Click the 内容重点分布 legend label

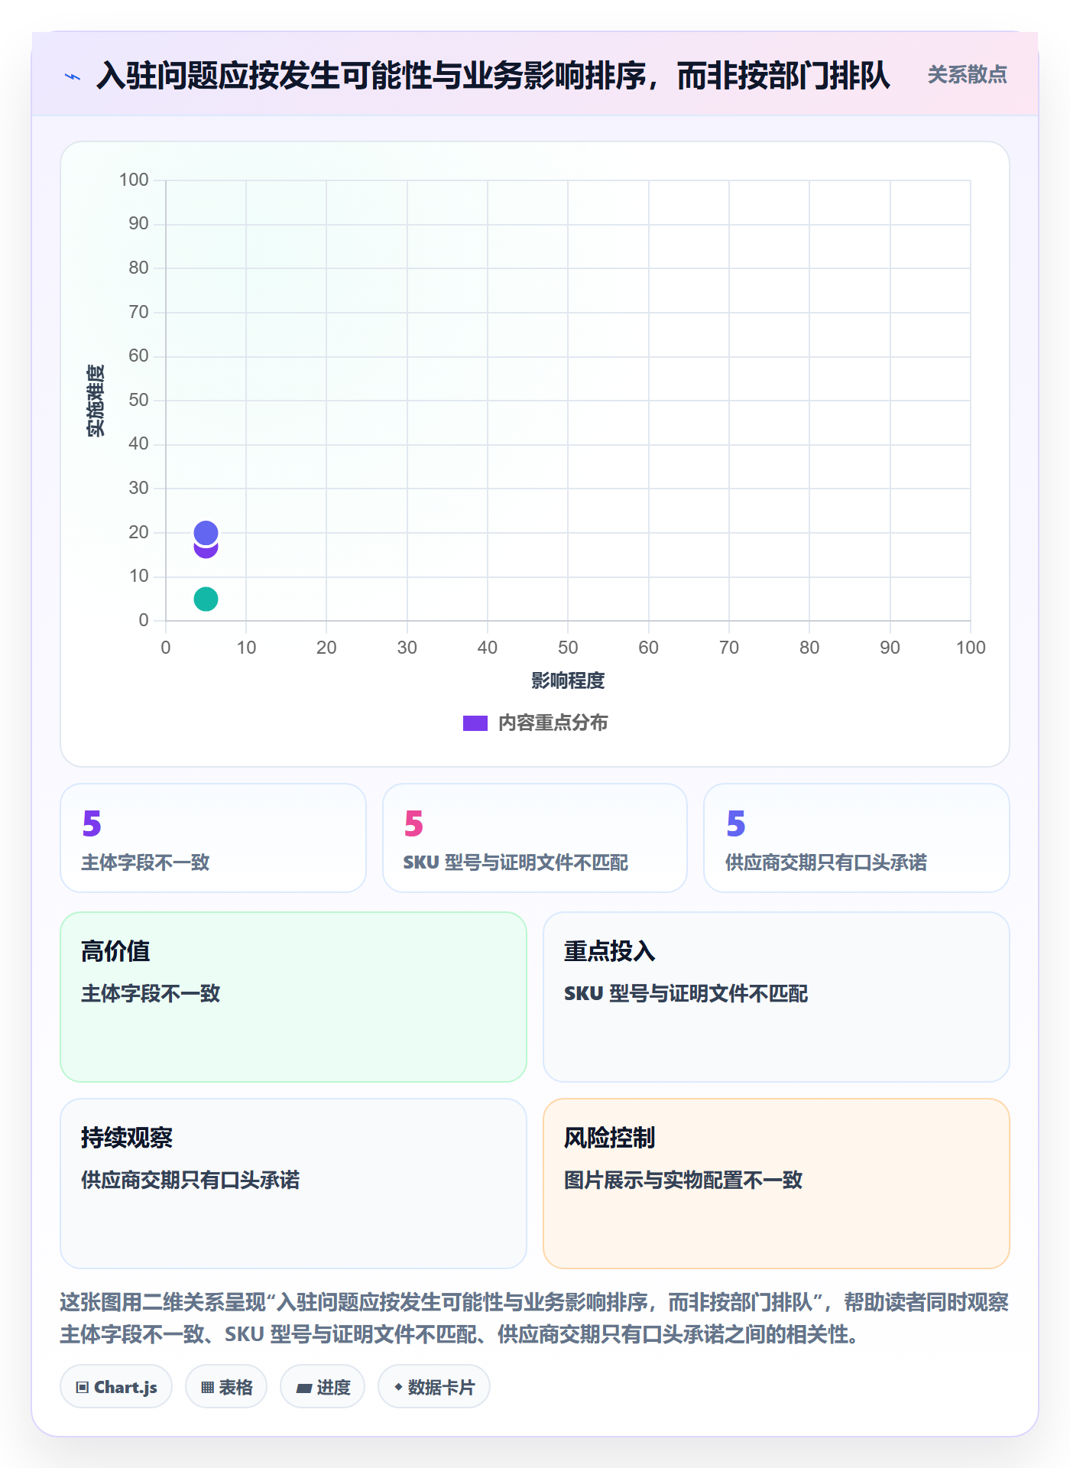[x=553, y=723]
